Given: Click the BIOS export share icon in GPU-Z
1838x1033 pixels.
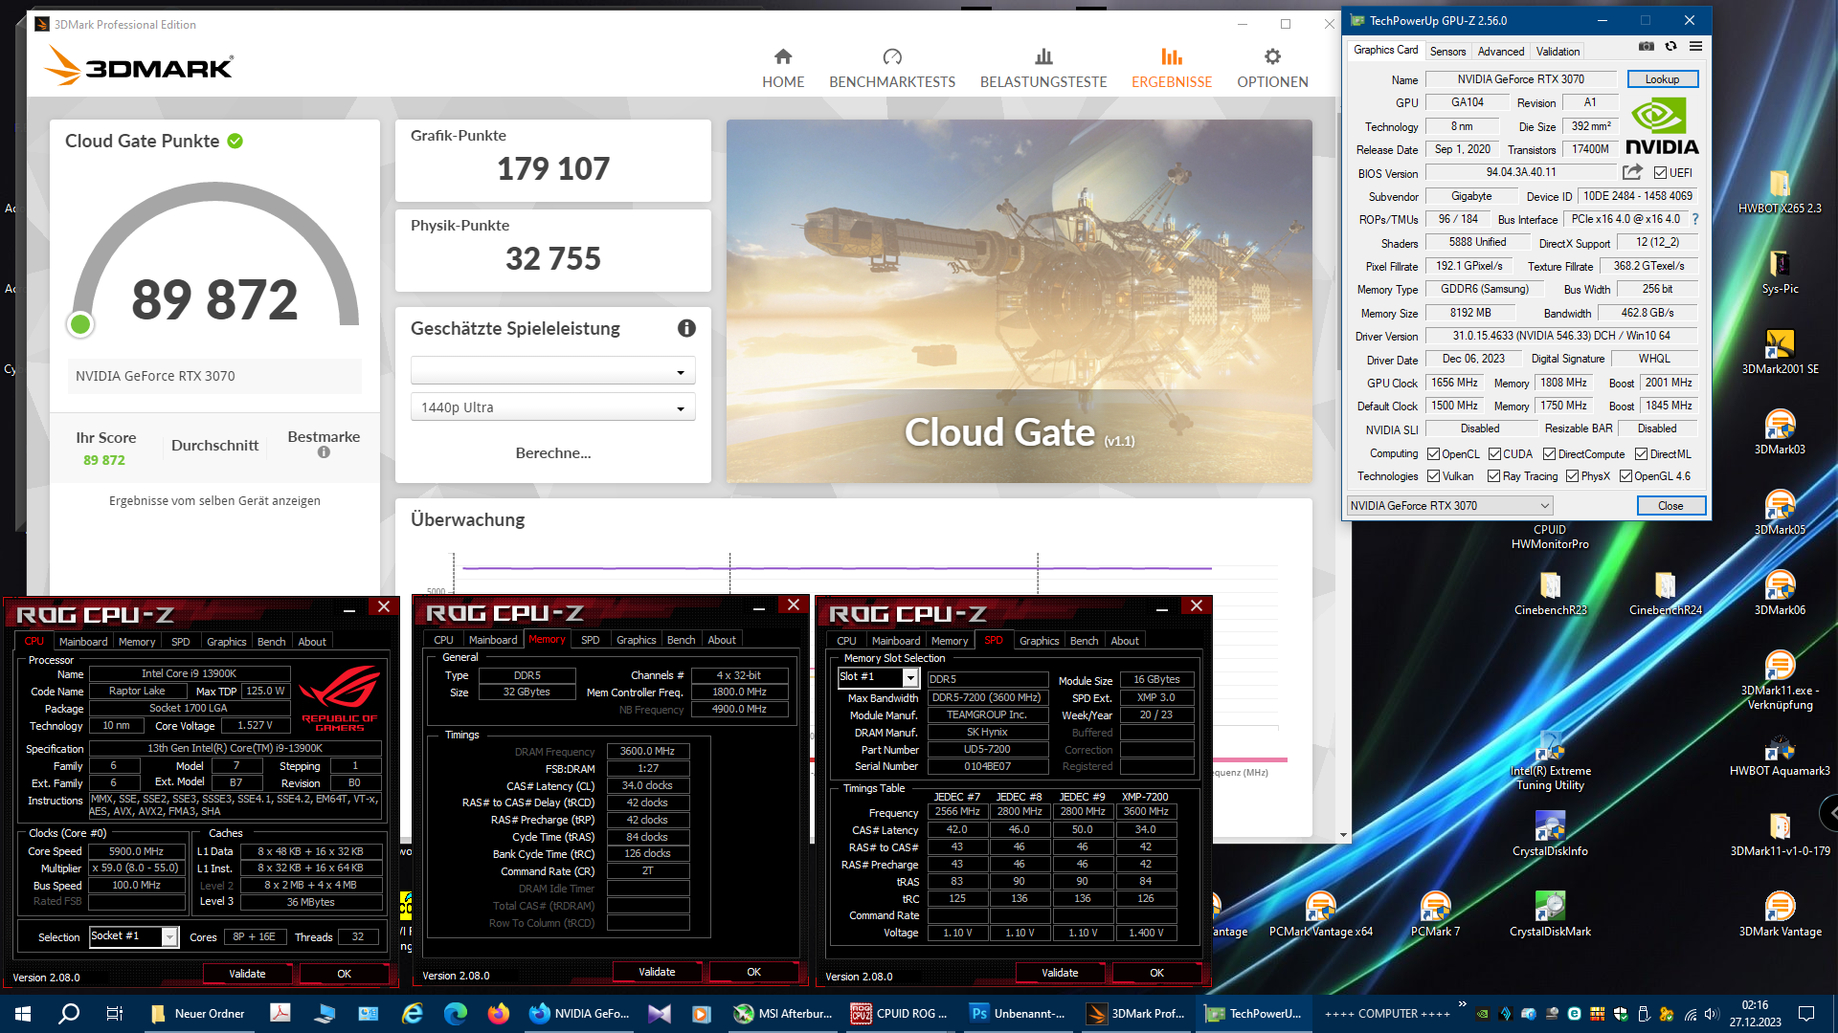Looking at the screenshot, I should point(1632,172).
